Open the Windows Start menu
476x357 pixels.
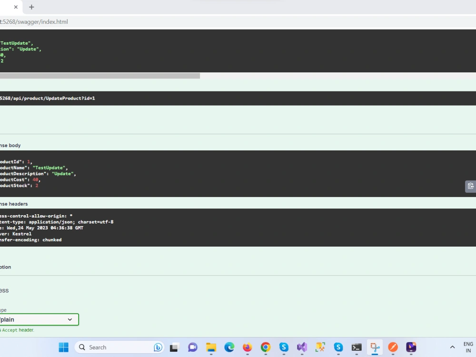63,347
